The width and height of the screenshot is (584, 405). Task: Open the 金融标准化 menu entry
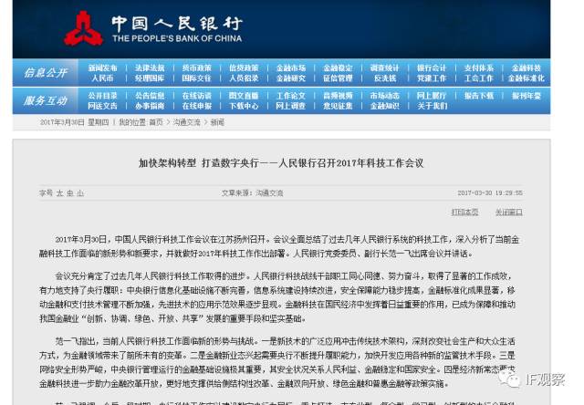pyautogui.click(x=526, y=78)
